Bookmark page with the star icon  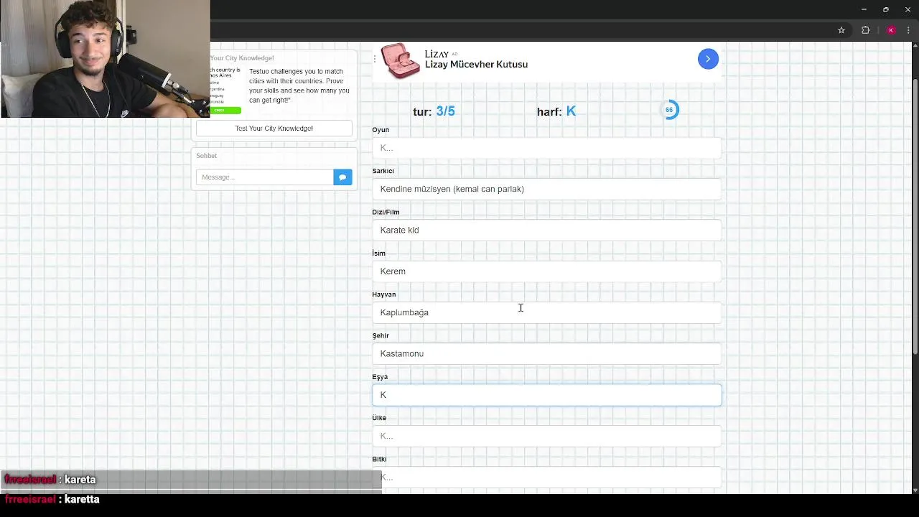click(x=841, y=30)
